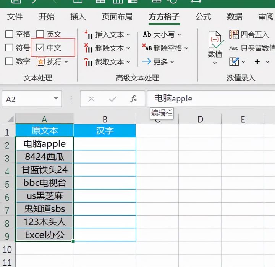
Task: Select cell containing bbc电视台
Action: [44, 183]
